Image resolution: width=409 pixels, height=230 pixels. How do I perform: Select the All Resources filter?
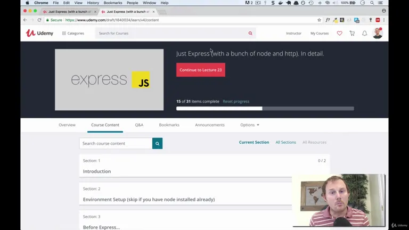[314, 142]
